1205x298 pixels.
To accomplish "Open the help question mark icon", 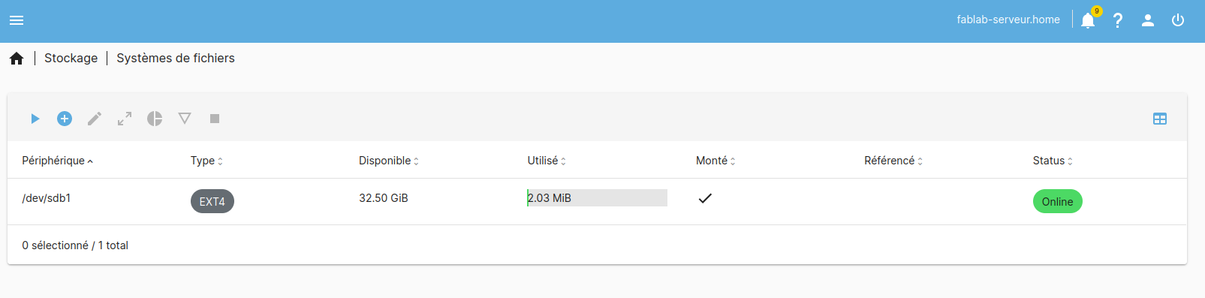I will (1118, 20).
